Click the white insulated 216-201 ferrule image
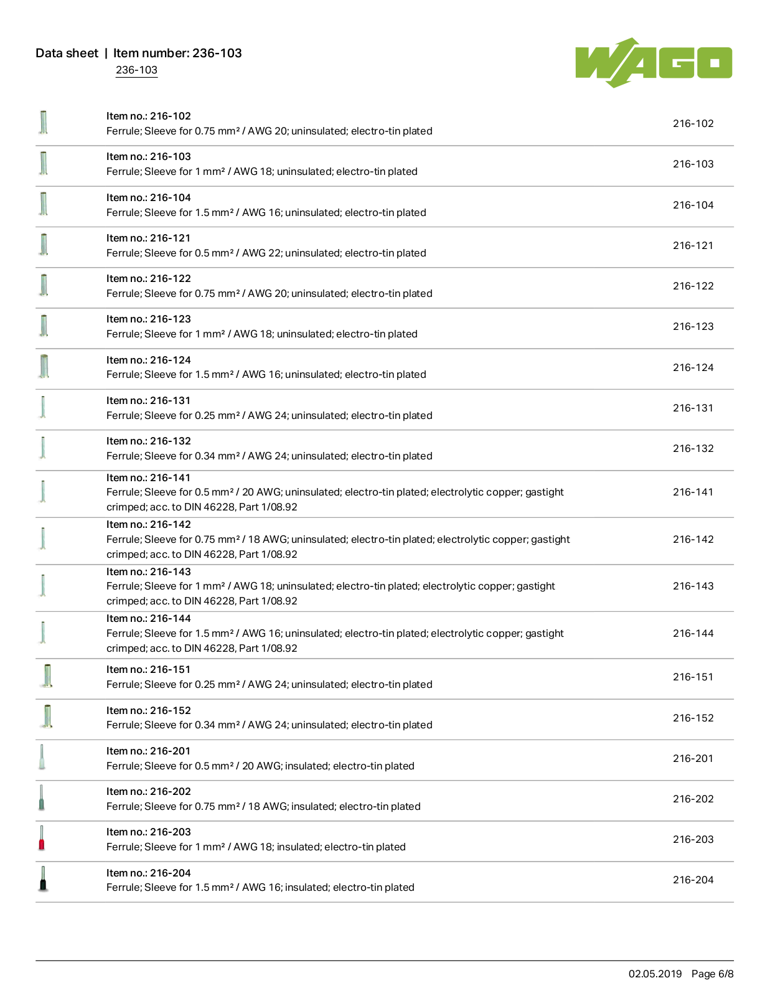Screen dimensions: 770x996 click(x=42, y=757)
